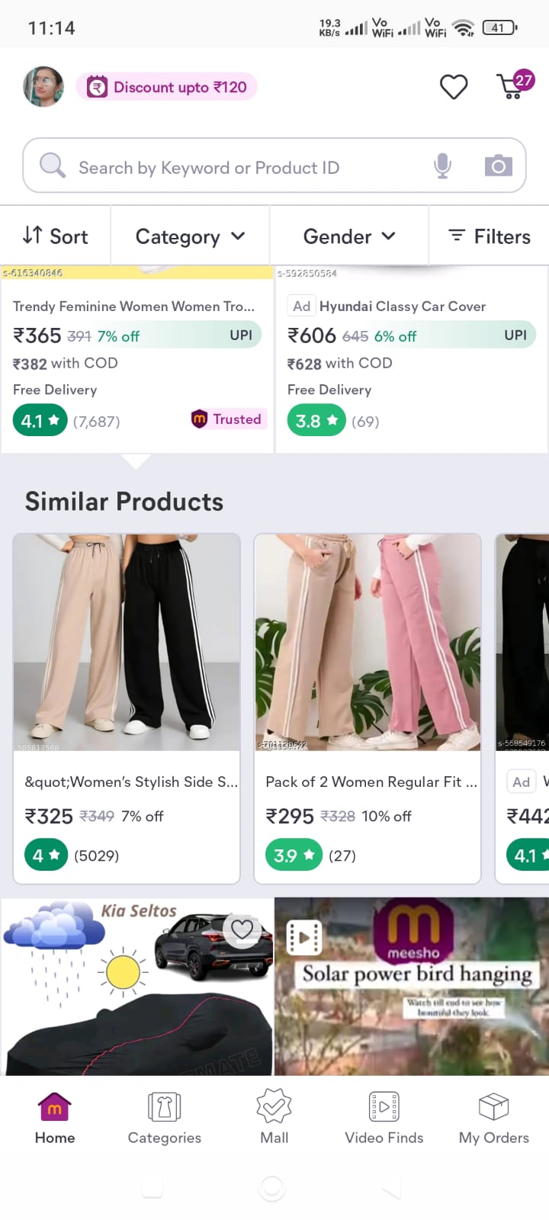Open the Sort options
This screenshot has width=549, height=1220.
click(x=56, y=236)
